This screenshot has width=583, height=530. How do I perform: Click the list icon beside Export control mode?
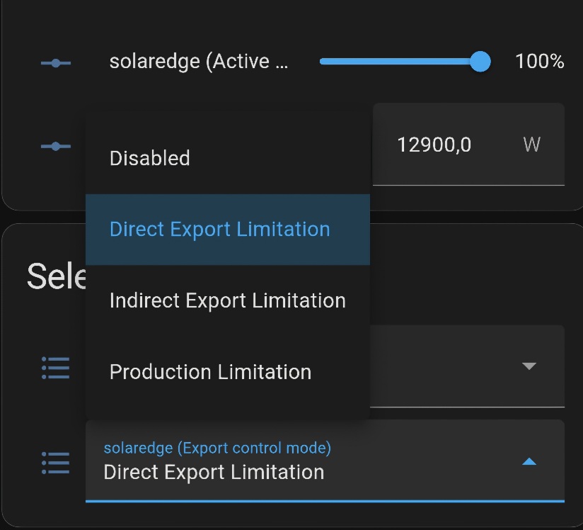(x=56, y=463)
